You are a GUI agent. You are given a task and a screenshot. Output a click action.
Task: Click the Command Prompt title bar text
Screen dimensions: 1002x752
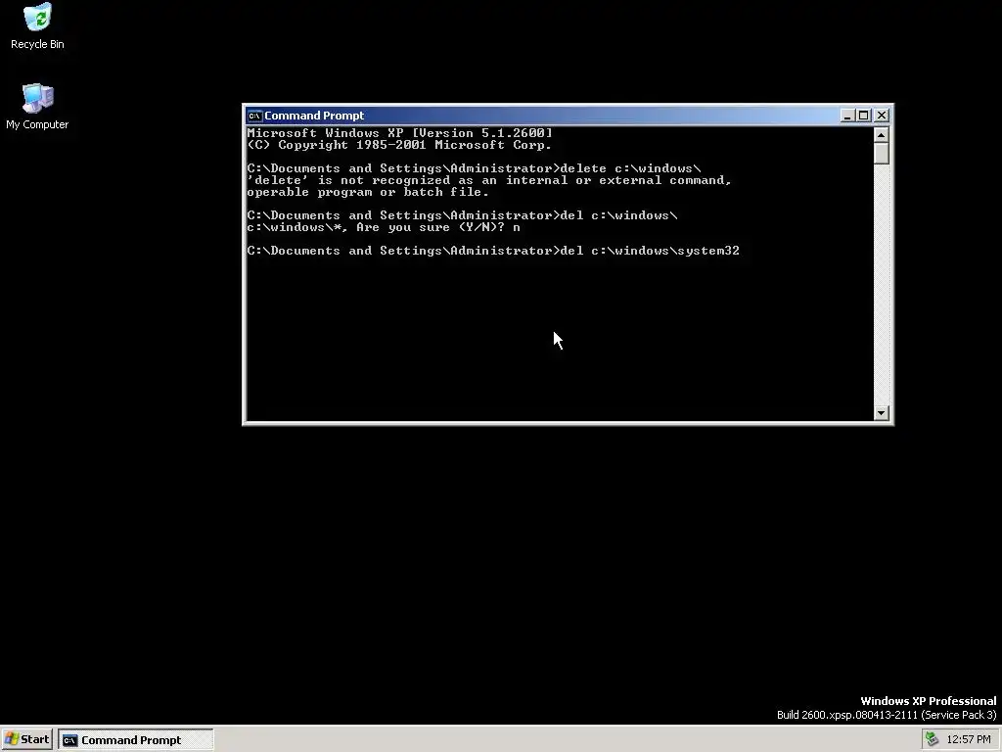tap(314, 116)
